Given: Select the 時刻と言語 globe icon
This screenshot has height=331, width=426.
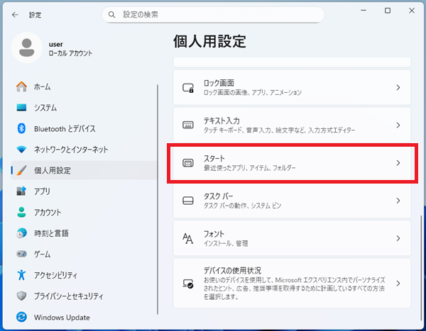Looking at the screenshot, I should (x=21, y=233).
